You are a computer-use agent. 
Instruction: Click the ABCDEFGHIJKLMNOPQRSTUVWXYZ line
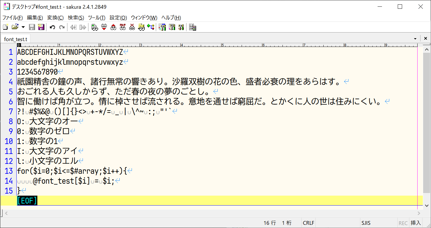click(70, 52)
